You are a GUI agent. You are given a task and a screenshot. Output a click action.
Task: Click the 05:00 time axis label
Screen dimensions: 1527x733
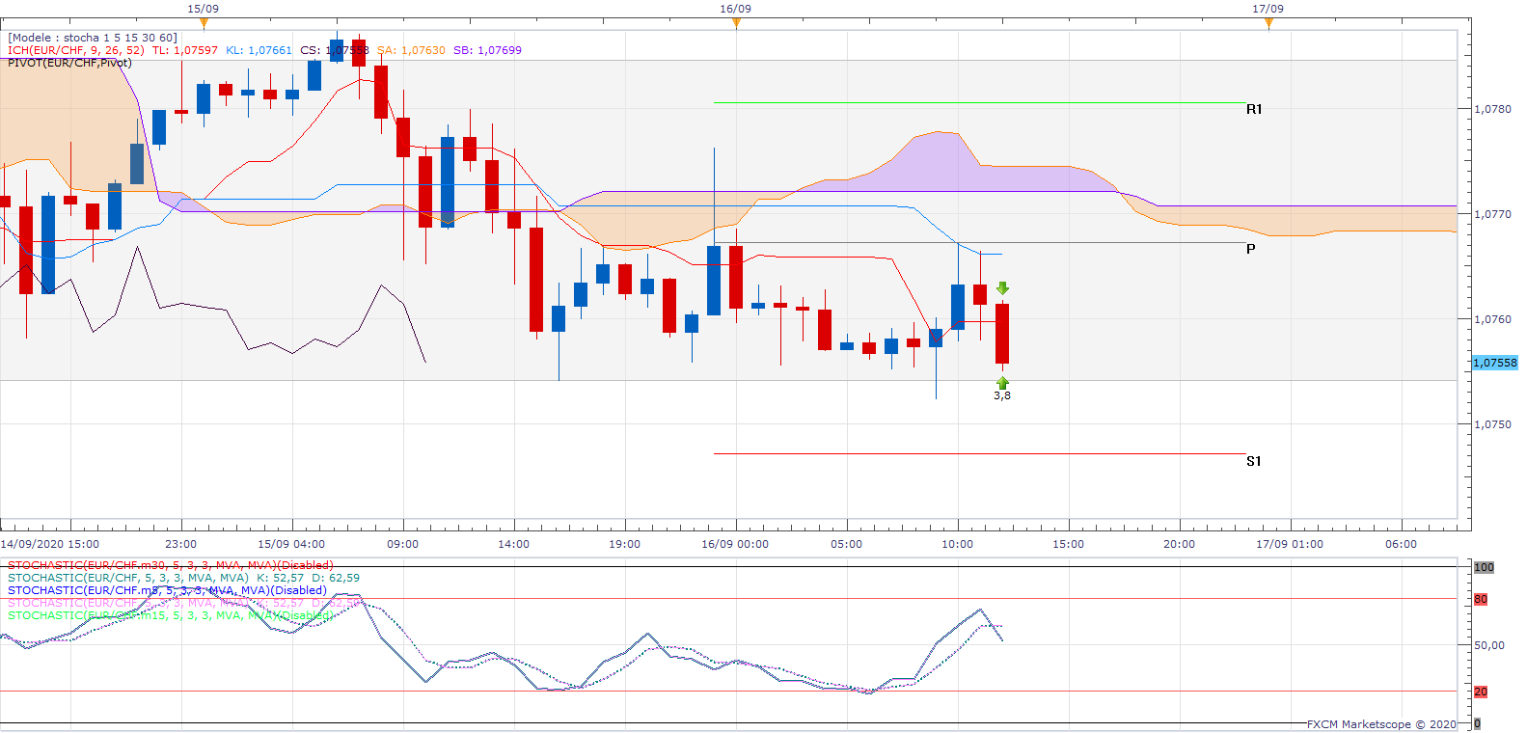tap(847, 544)
